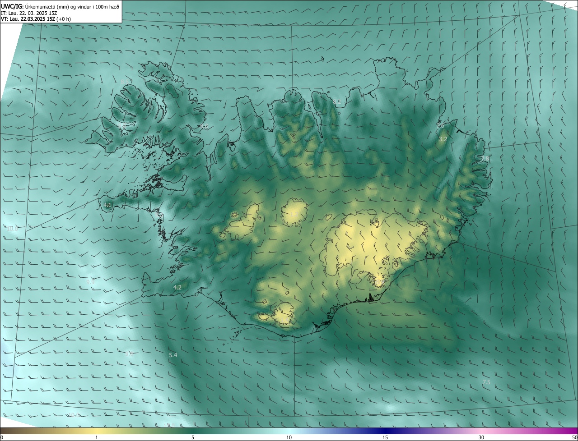This screenshot has width=578, height=441.
Task: Click the 4.2 value on the map
Action: coord(177,287)
